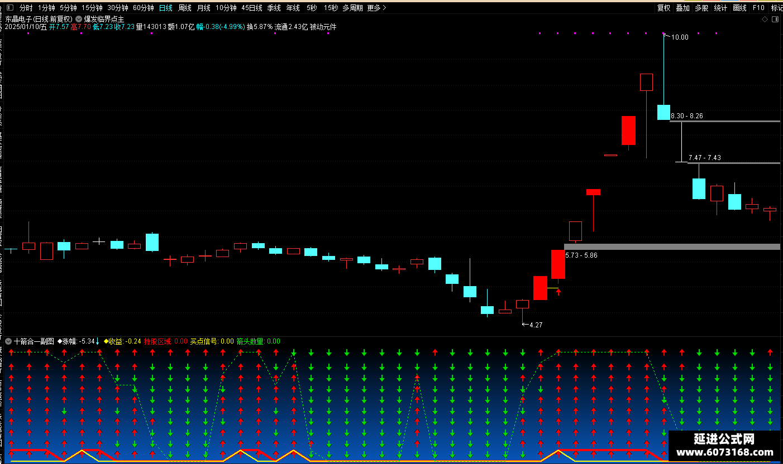Image resolution: width=783 pixels, height=464 pixels.
Task: Click the 统计 statistics button
Action: pos(720,8)
